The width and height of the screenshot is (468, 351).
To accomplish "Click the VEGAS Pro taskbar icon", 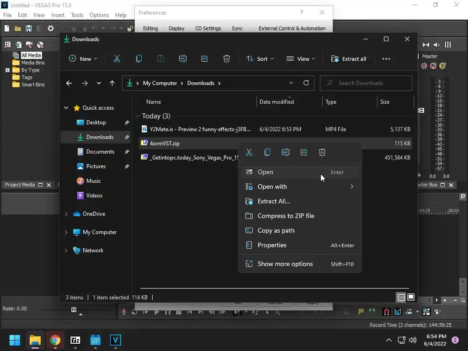I will tap(116, 340).
